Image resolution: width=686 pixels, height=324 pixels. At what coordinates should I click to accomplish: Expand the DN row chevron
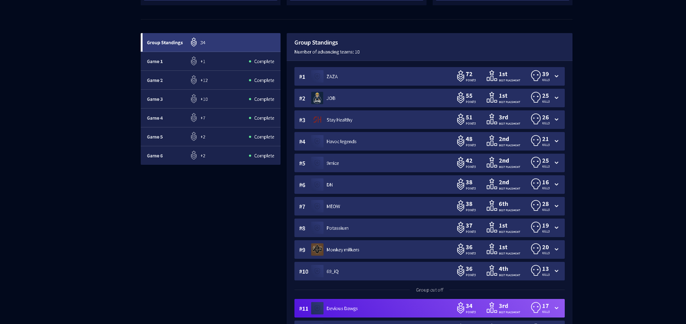556,185
